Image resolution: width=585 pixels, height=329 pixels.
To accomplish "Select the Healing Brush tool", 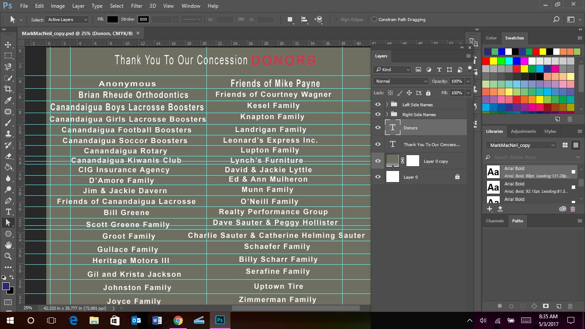I will coord(8,111).
